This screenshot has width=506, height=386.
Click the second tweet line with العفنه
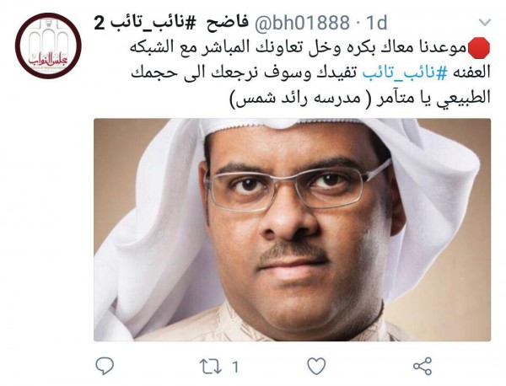tap(310, 72)
